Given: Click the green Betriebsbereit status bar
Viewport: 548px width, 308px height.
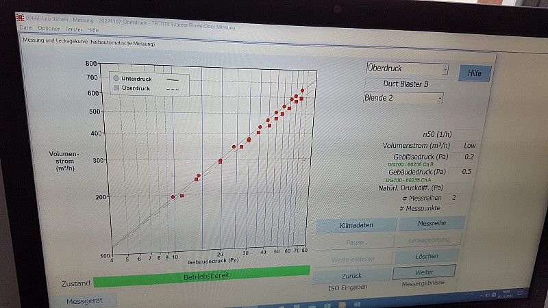Looking at the screenshot, I should coord(201,276).
